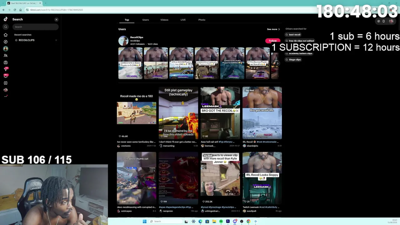Image resolution: width=400 pixels, height=225 pixels.
Task: Open the LIVE TV icon in sidebar
Action: (x=6, y=62)
